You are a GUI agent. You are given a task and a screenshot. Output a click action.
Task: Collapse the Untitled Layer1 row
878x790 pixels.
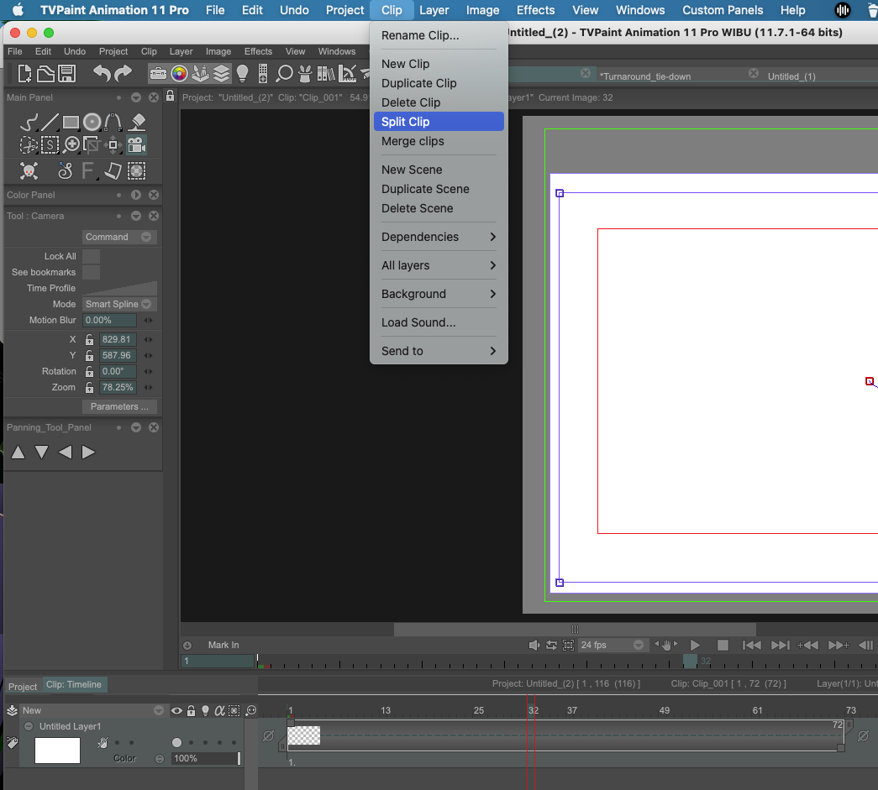(29, 726)
